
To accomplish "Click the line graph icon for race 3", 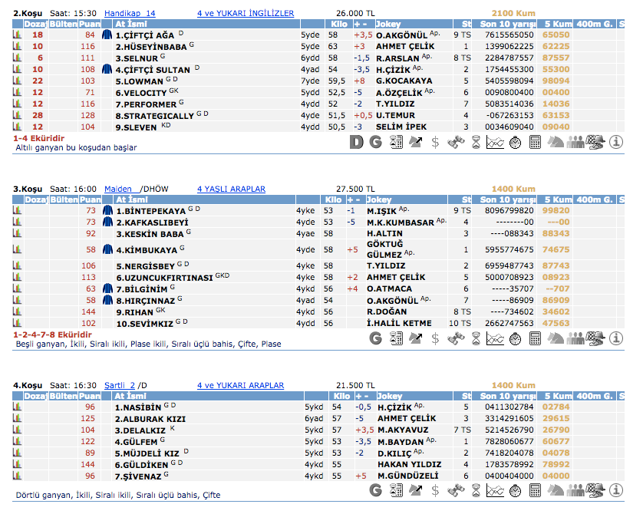I will coord(496,338).
